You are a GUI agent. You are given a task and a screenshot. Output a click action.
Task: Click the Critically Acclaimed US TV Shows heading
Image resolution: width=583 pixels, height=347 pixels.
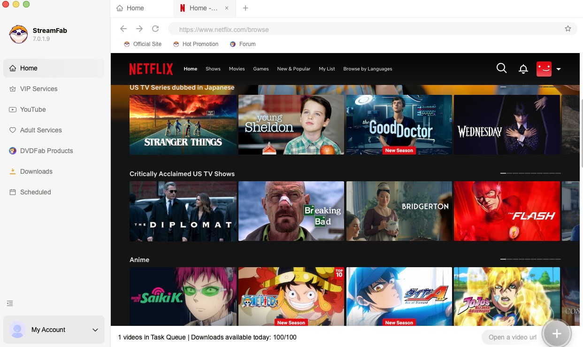(182, 174)
